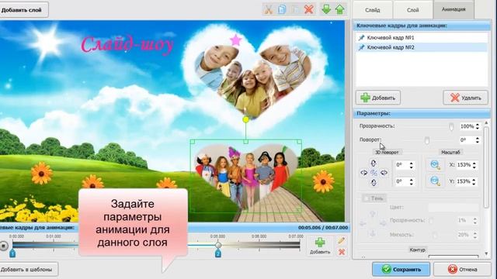This screenshot has height=279, width=497.
Task: Click the Поворот 0° value field
Action: (467, 140)
